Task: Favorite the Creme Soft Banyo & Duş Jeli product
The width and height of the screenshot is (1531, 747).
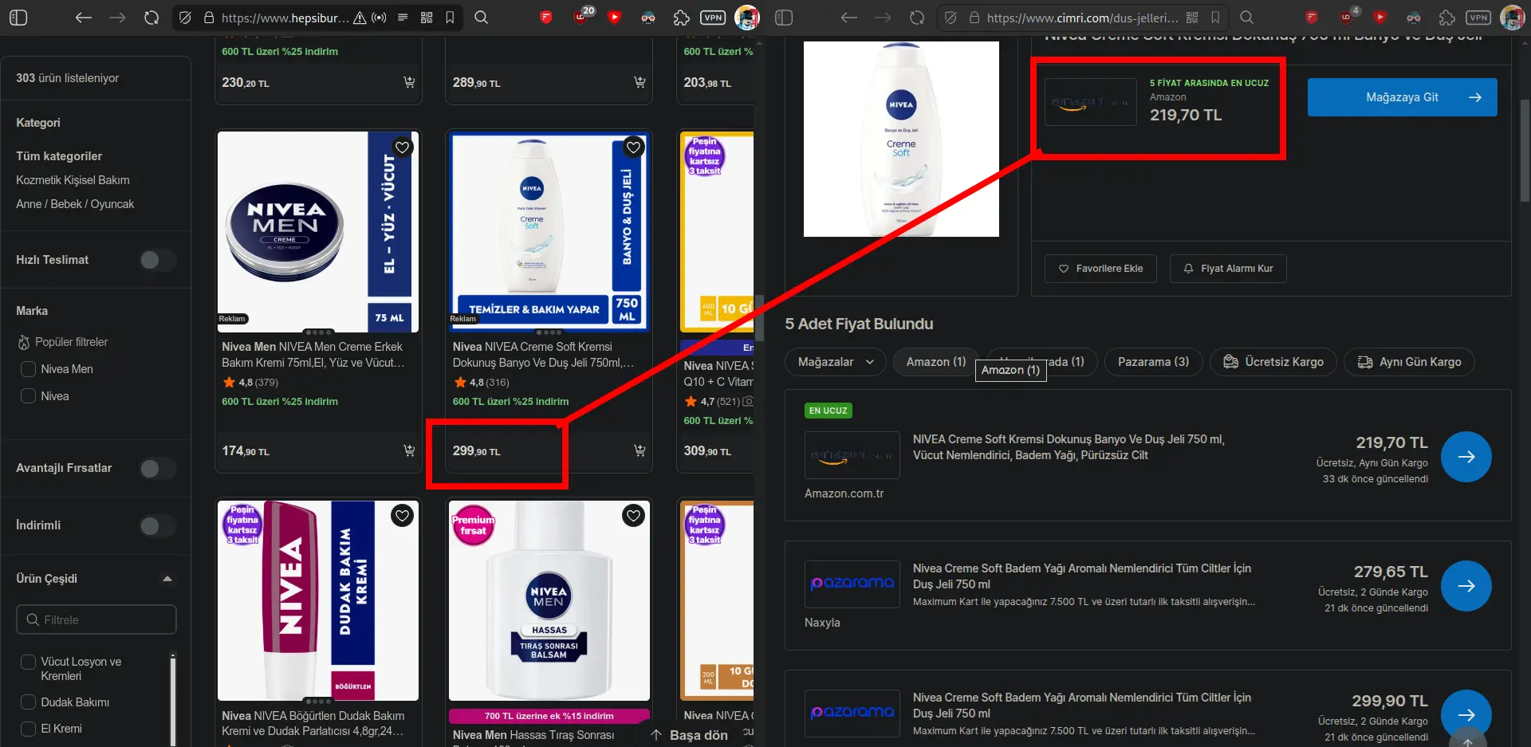Action: coord(633,147)
